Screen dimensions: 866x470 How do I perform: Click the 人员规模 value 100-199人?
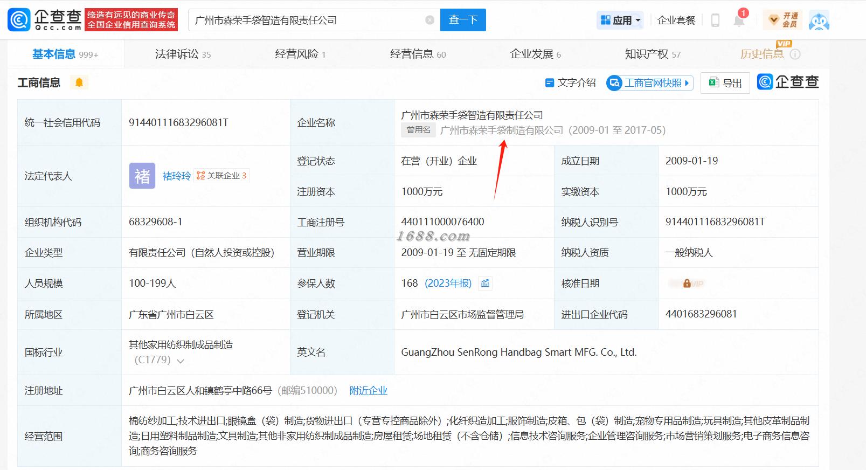[153, 284]
